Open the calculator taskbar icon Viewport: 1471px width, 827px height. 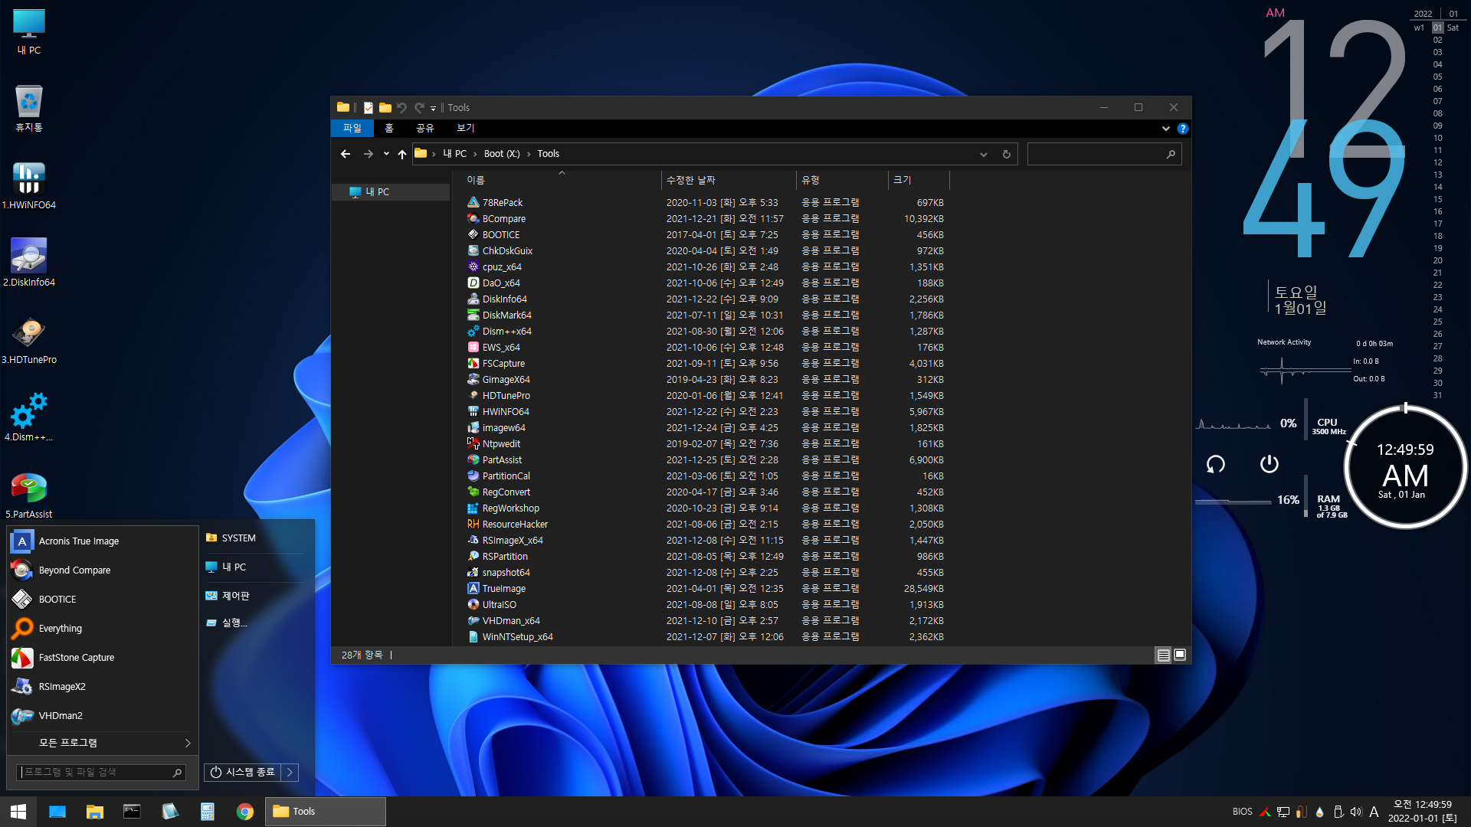click(x=207, y=812)
